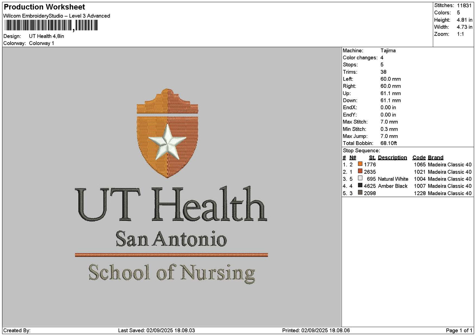Click the Machine value 'Tajima'
The width and height of the screenshot is (476, 336).
point(388,51)
